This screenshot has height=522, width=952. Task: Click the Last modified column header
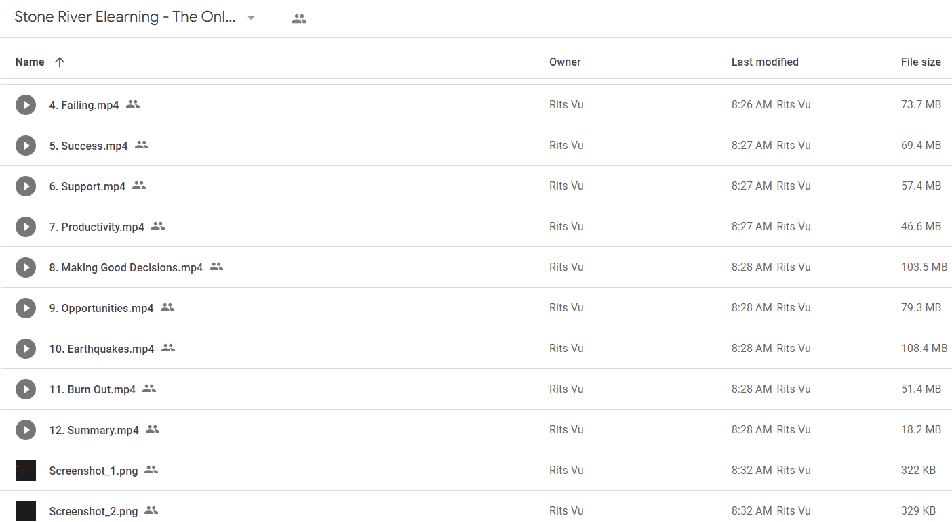point(765,62)
